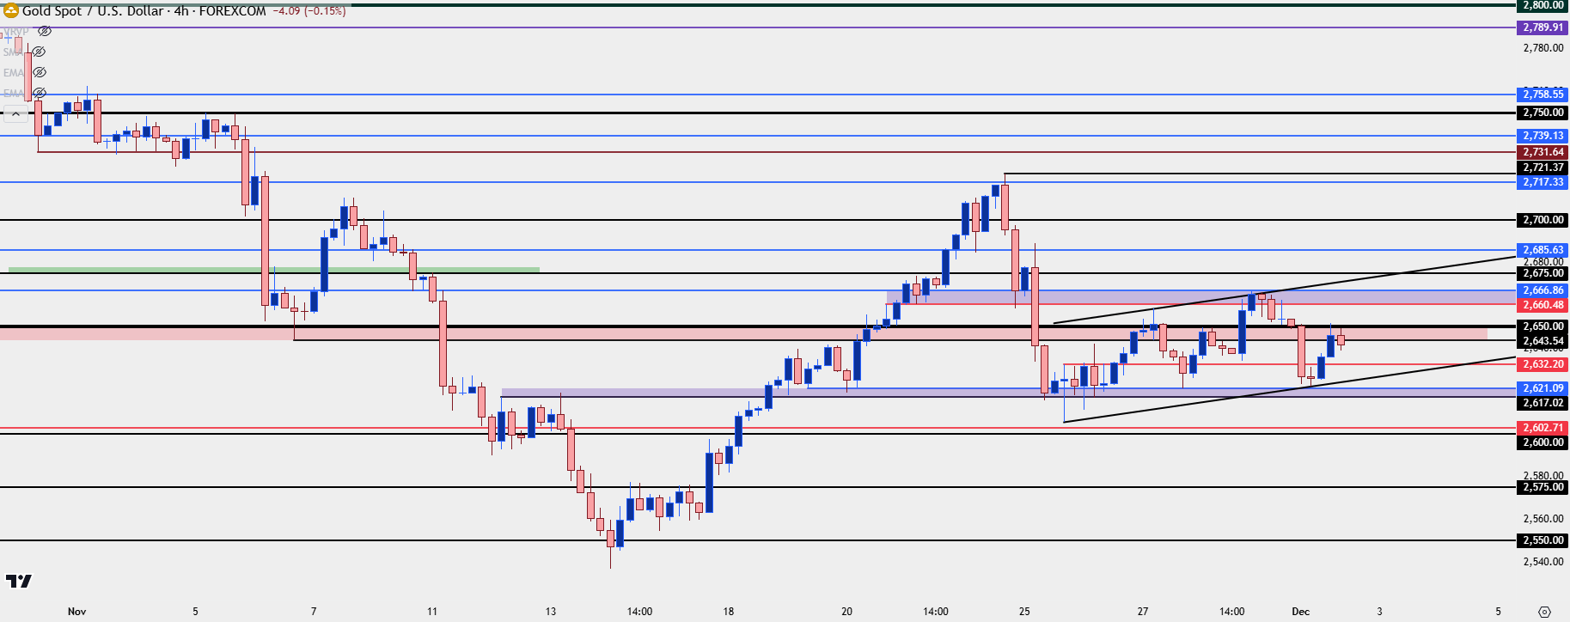Click the Gold Spot / U.S. Dollar title
This screenshot has width=1570, height=622.
coord(93,11)
